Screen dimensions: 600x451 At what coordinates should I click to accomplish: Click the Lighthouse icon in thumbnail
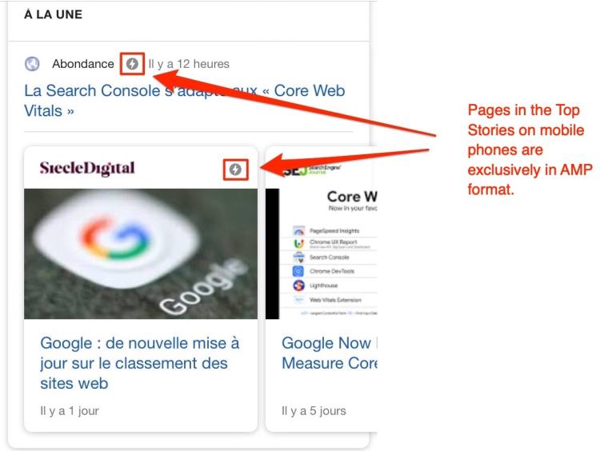[x=298, y=285]
